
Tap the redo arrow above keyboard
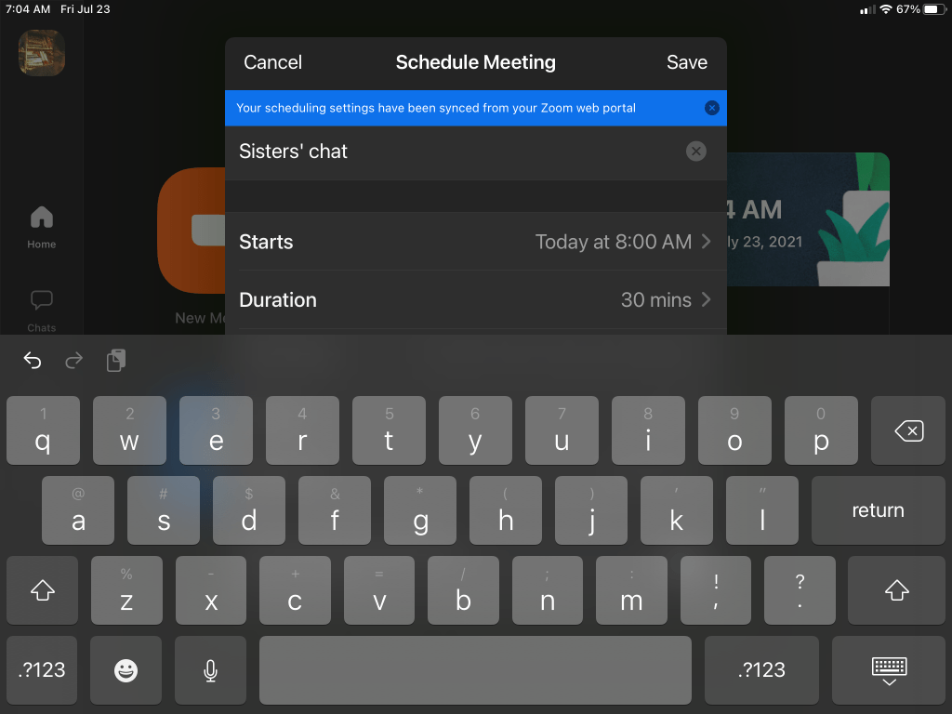point(74,361)
